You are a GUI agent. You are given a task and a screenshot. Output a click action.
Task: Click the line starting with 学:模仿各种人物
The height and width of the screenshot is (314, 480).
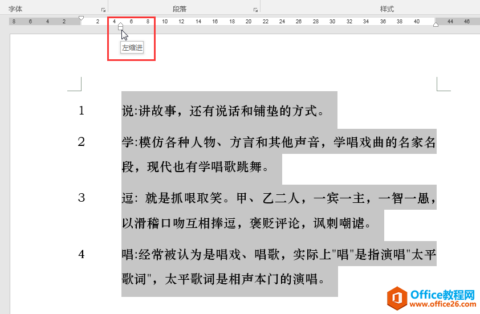[279, 142]
